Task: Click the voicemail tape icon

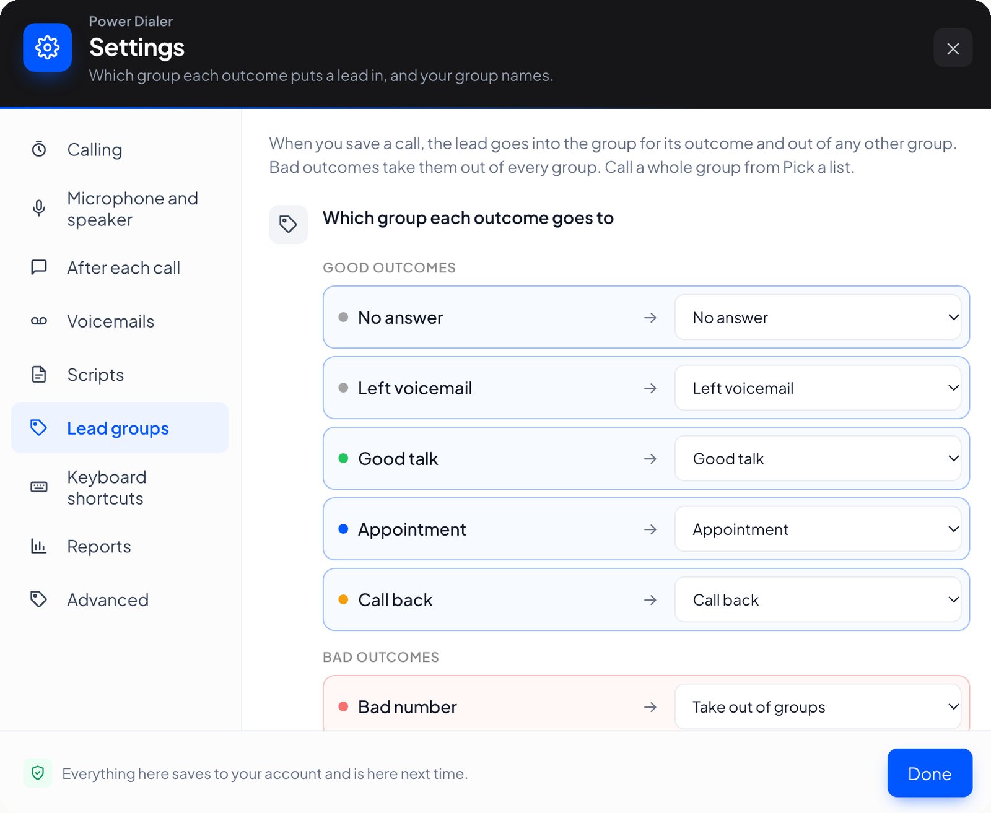Action: tap(39, 321)
